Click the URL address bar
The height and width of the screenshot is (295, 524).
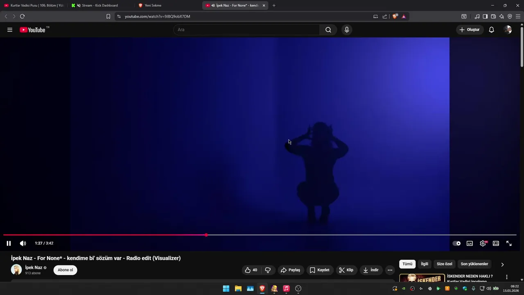[x=246, y=16]
